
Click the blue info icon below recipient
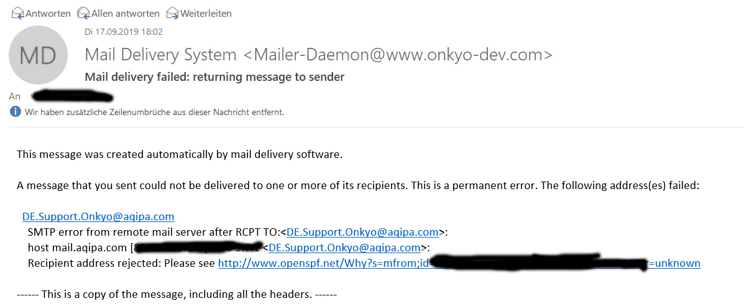(15, 112)
